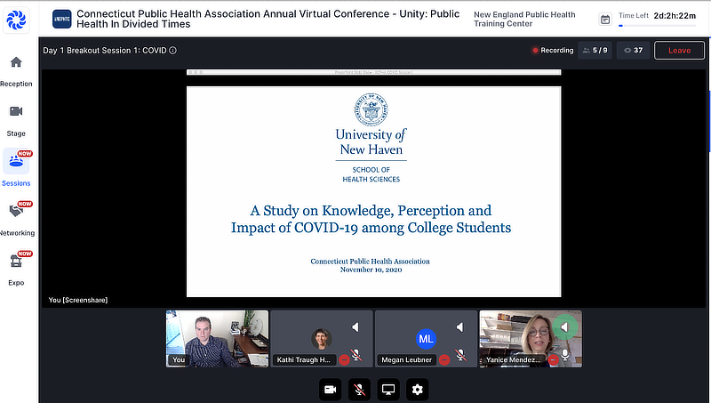Image resolution: width=711 pixels, height=403 pixels.
Task: Open the Expo booths section
Action: (16, 262)
